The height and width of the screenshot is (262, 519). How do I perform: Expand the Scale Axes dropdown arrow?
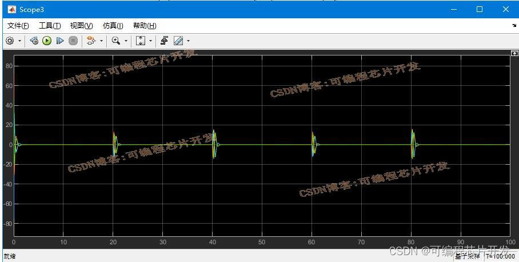click(150, 41)
